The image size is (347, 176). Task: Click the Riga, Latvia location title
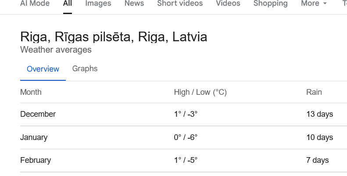coord(114,37)
